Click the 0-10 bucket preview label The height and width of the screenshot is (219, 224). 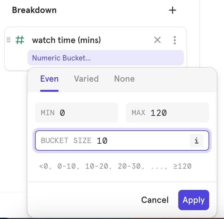point(67,166)
